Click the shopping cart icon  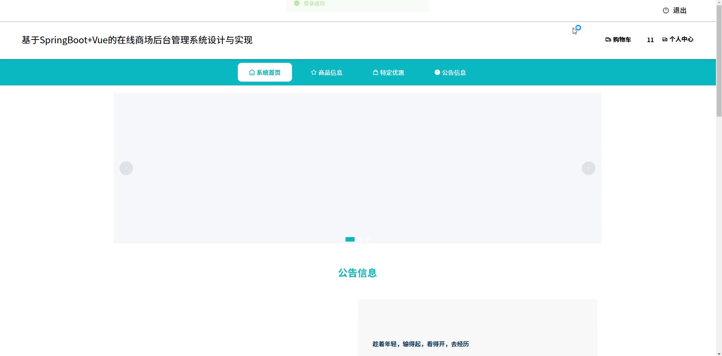click(x=608, y=40)
